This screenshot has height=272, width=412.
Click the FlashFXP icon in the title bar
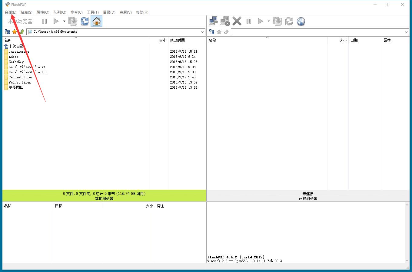[x=7, y=5]
